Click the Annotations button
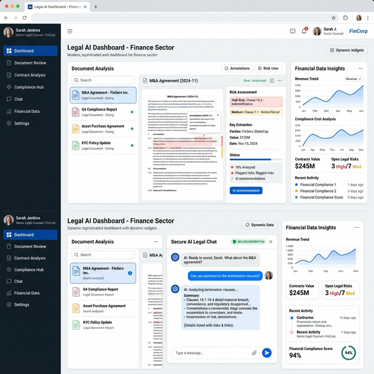This screenshot has width=374, height=374. [237, 68]
